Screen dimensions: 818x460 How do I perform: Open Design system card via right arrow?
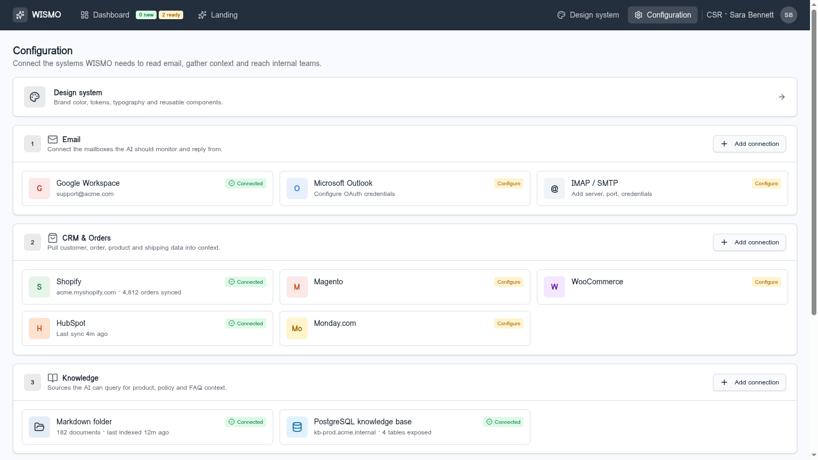(x=782, y=97)
